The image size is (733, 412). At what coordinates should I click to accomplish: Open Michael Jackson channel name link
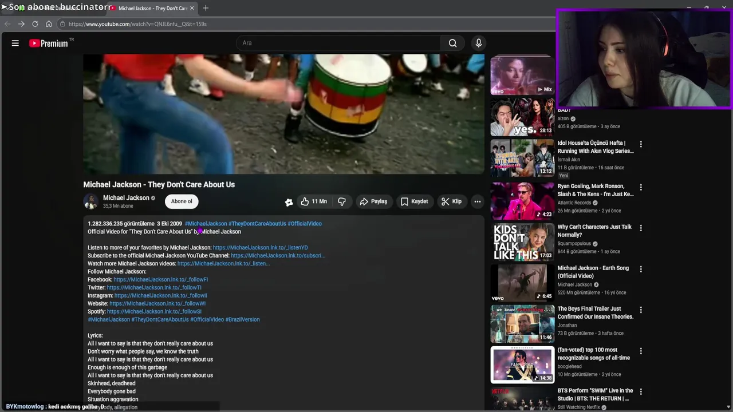(126, 198)
